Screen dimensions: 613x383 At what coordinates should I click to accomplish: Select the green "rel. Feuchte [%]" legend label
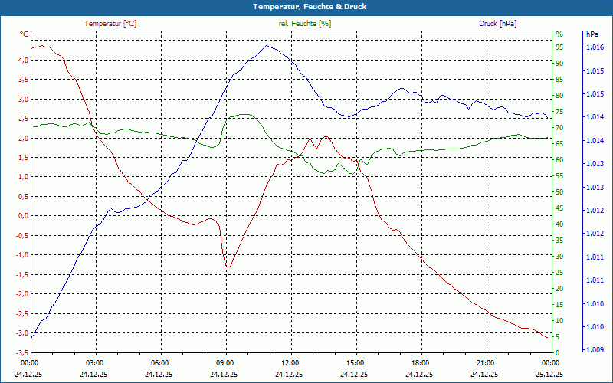[304, 24]
